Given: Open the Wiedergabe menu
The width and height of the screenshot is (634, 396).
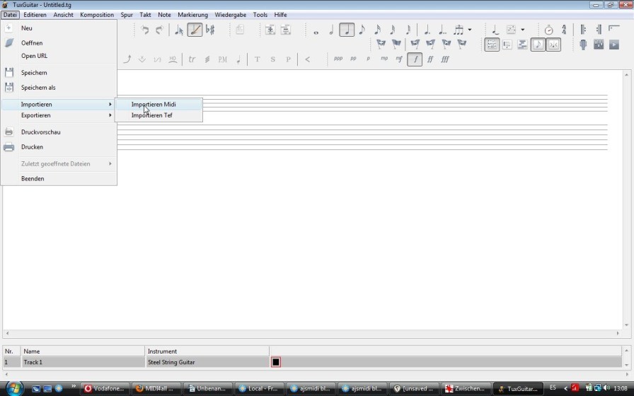Looking at the screenshot, I should click(x=231, y=15).
